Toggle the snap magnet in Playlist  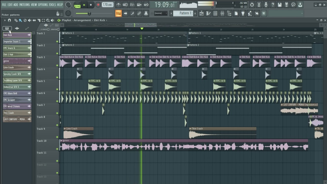point(9,20)
